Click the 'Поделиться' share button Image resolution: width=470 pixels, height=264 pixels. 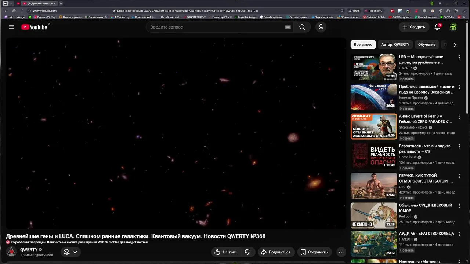click(x=275, y=252)
